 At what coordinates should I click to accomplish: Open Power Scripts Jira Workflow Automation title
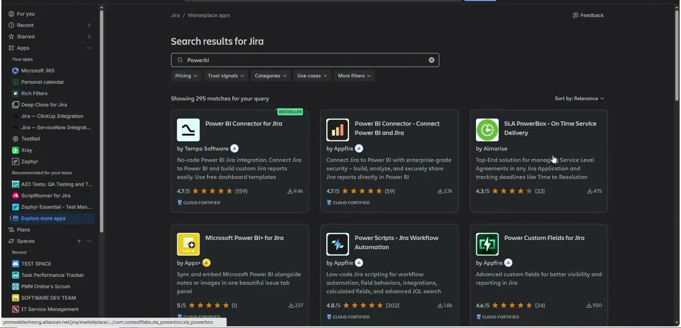[396, 242]
